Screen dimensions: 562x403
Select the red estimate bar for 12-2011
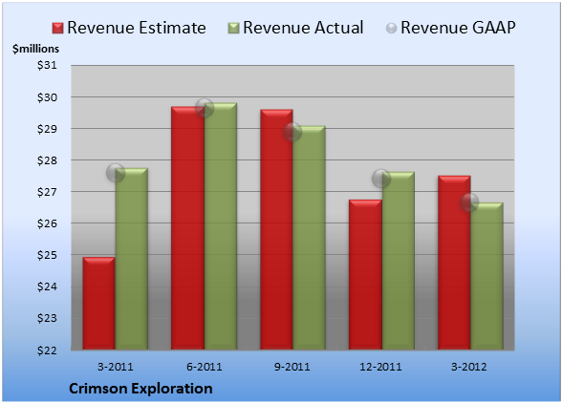[365, 275]
